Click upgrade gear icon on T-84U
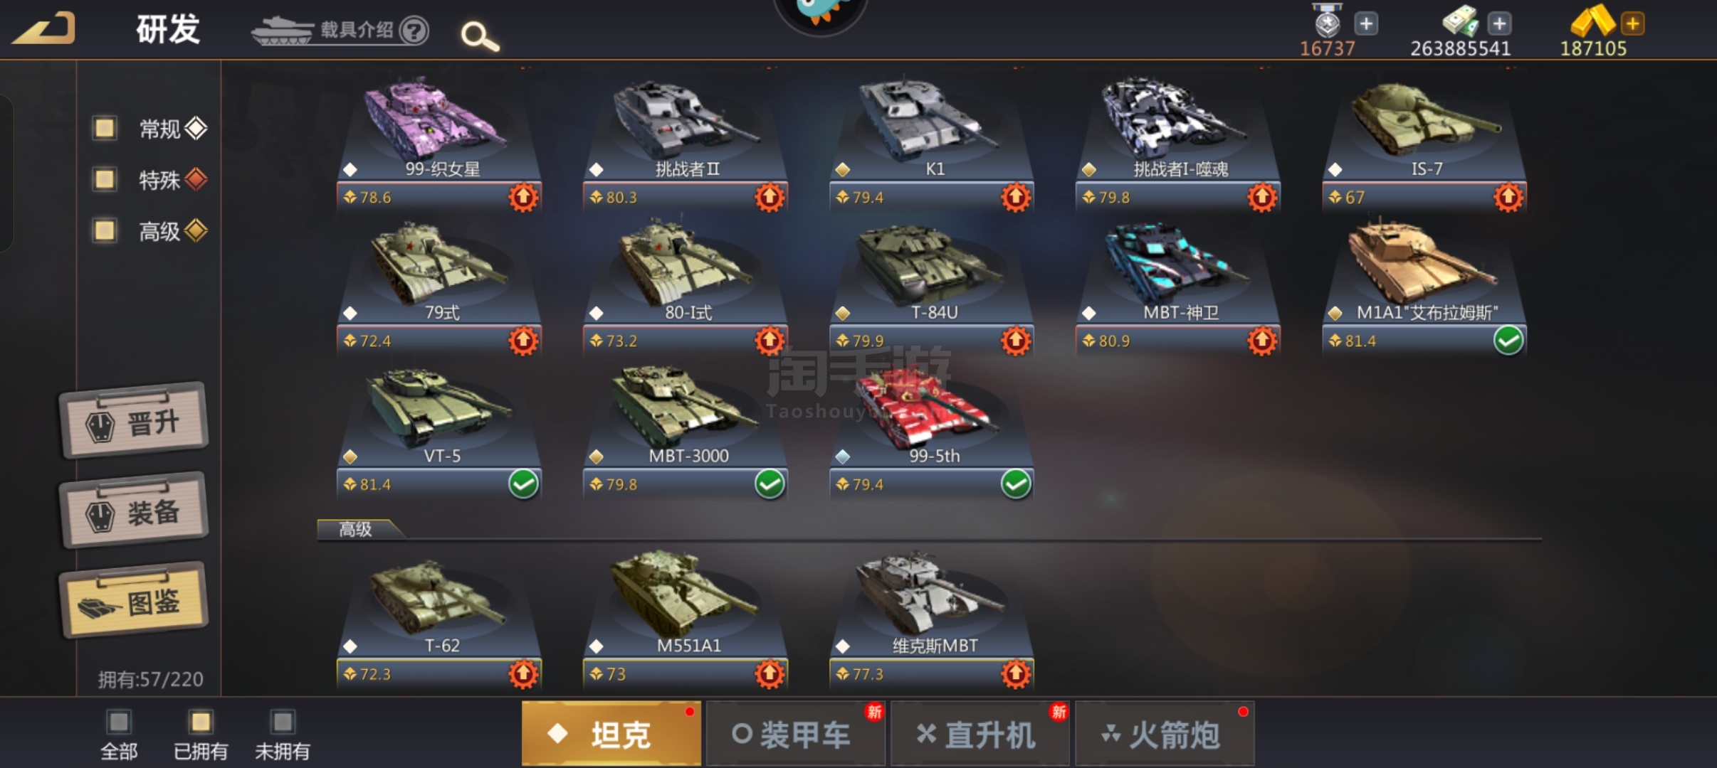The height and width of the screenshot is (768, 1717). [x=1016, y=341]
